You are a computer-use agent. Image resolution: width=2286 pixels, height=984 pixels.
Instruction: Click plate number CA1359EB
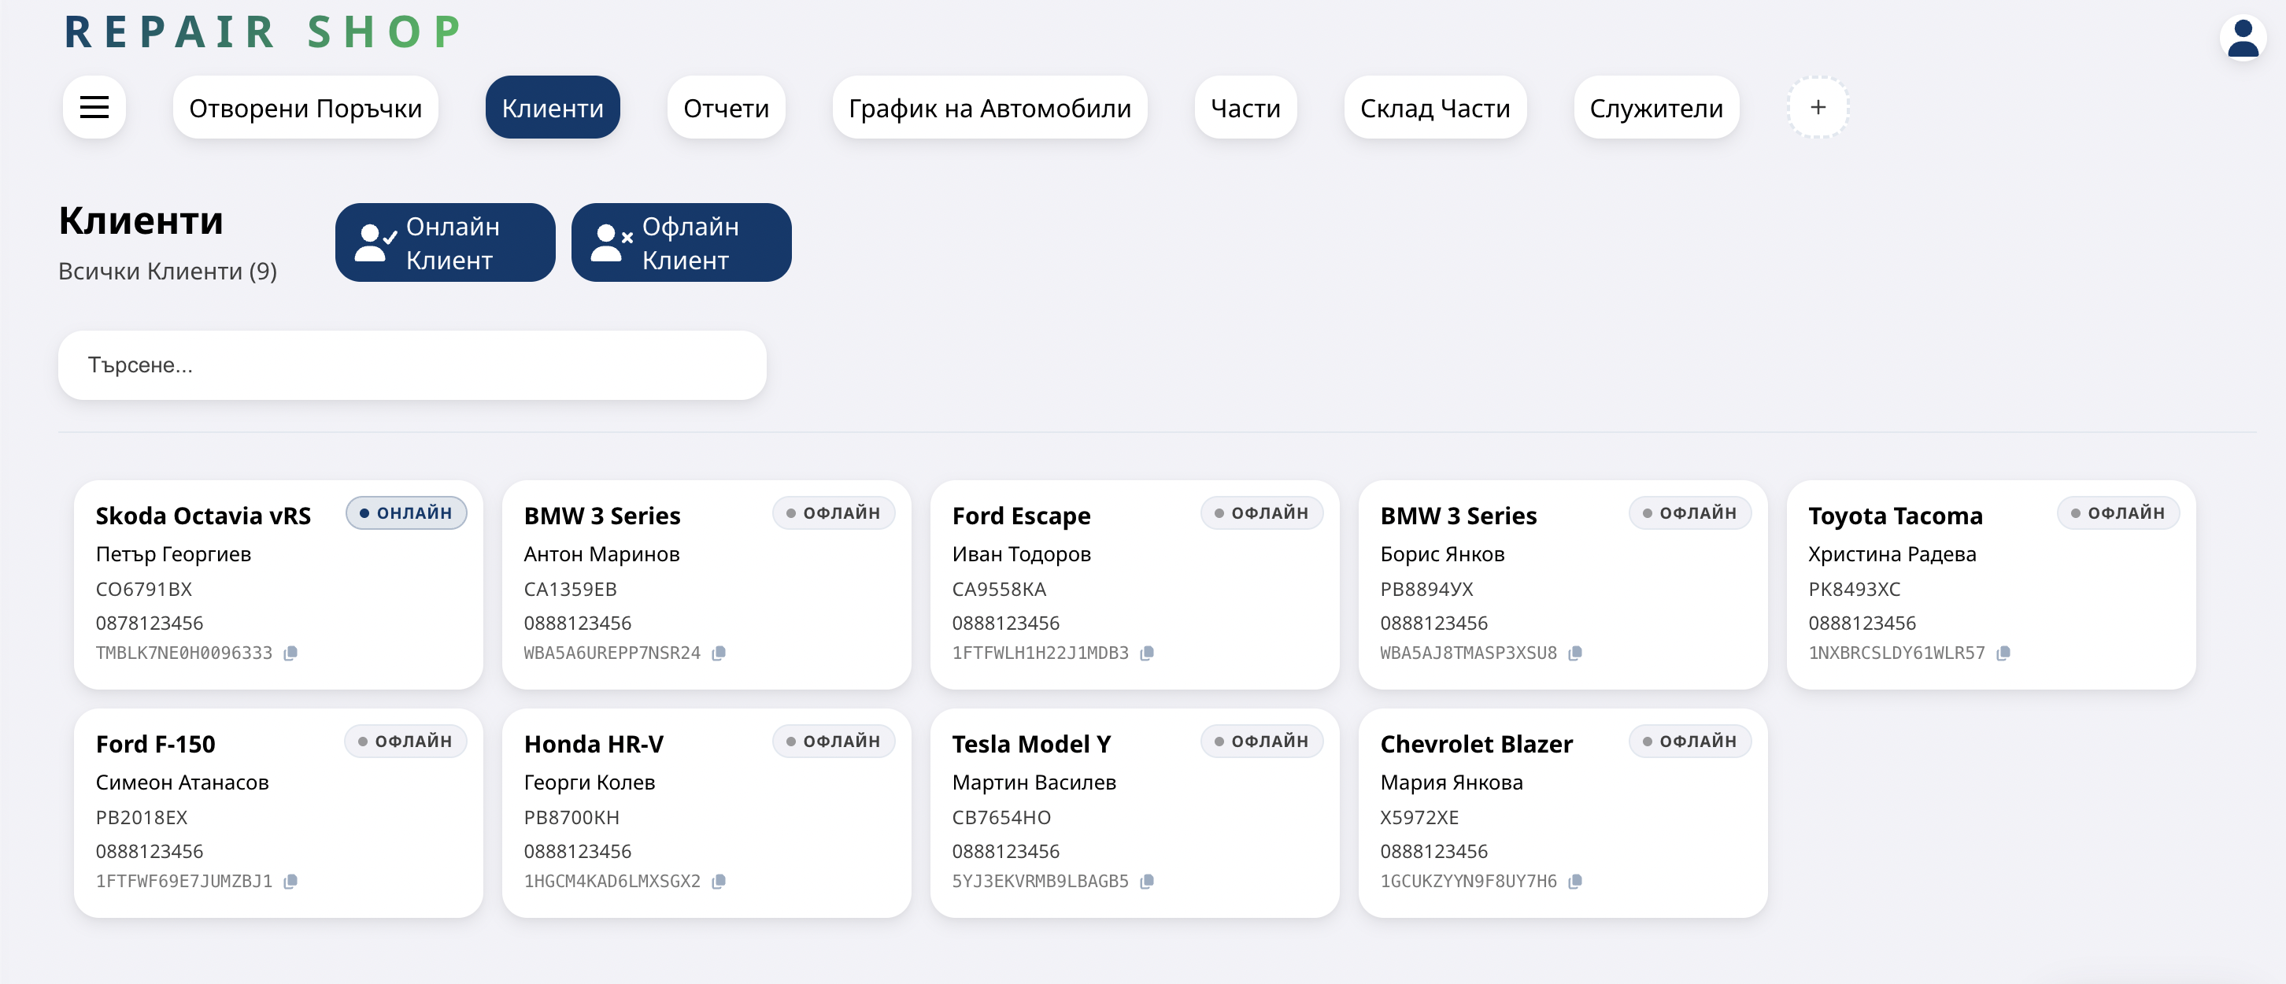click(570, 589)
